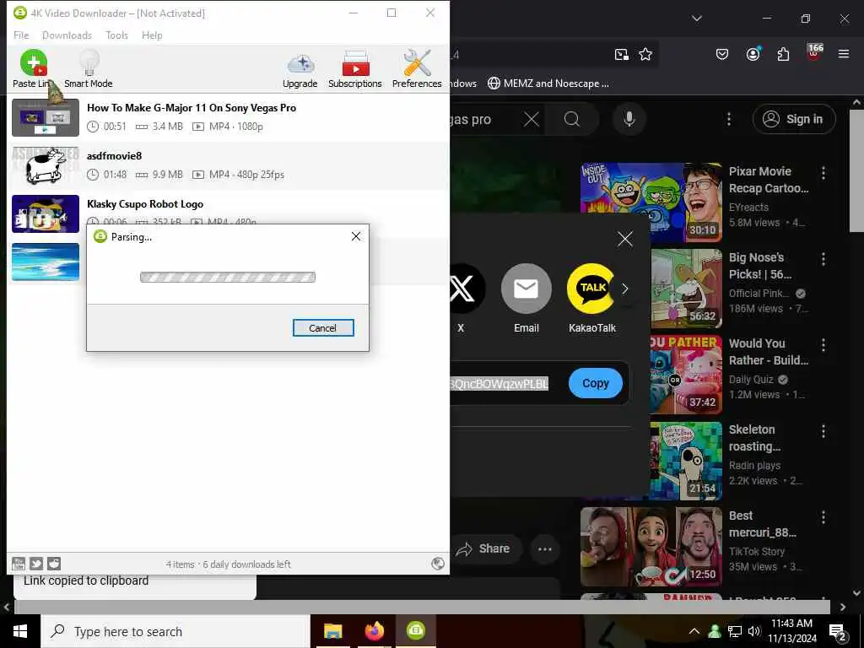Cancel the Parsing dialog
This screenshot has height=648, width=864.
click(323, 328)
